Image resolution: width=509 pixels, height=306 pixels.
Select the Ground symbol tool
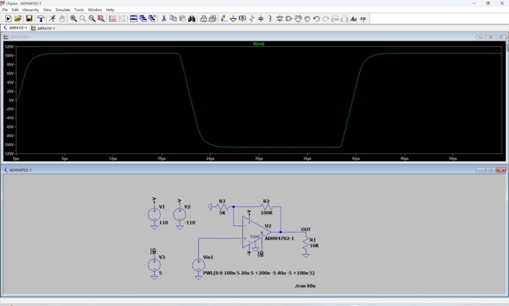point(234,18)
